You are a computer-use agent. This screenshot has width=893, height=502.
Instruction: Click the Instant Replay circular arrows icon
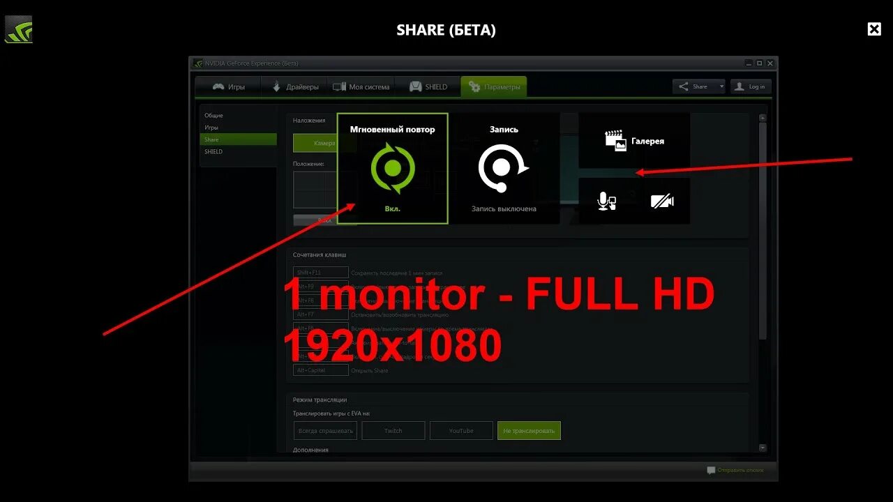(393, 168)
